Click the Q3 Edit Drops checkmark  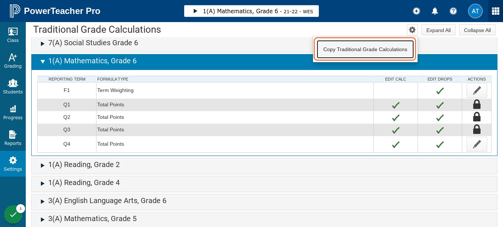440,130
